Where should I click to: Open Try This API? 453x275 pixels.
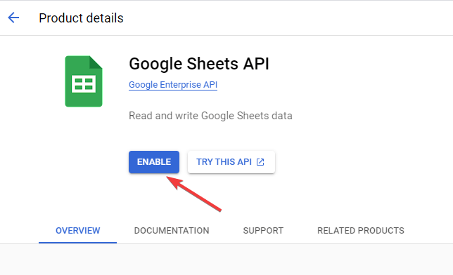click(x=231, y=162)
